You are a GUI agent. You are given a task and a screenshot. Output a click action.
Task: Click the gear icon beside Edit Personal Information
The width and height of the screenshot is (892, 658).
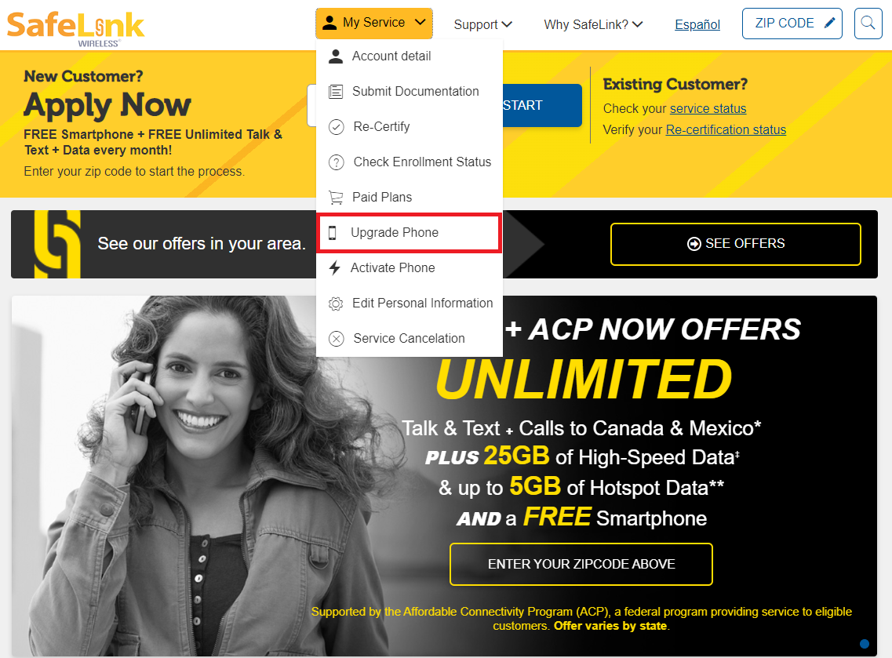[336, 304]
